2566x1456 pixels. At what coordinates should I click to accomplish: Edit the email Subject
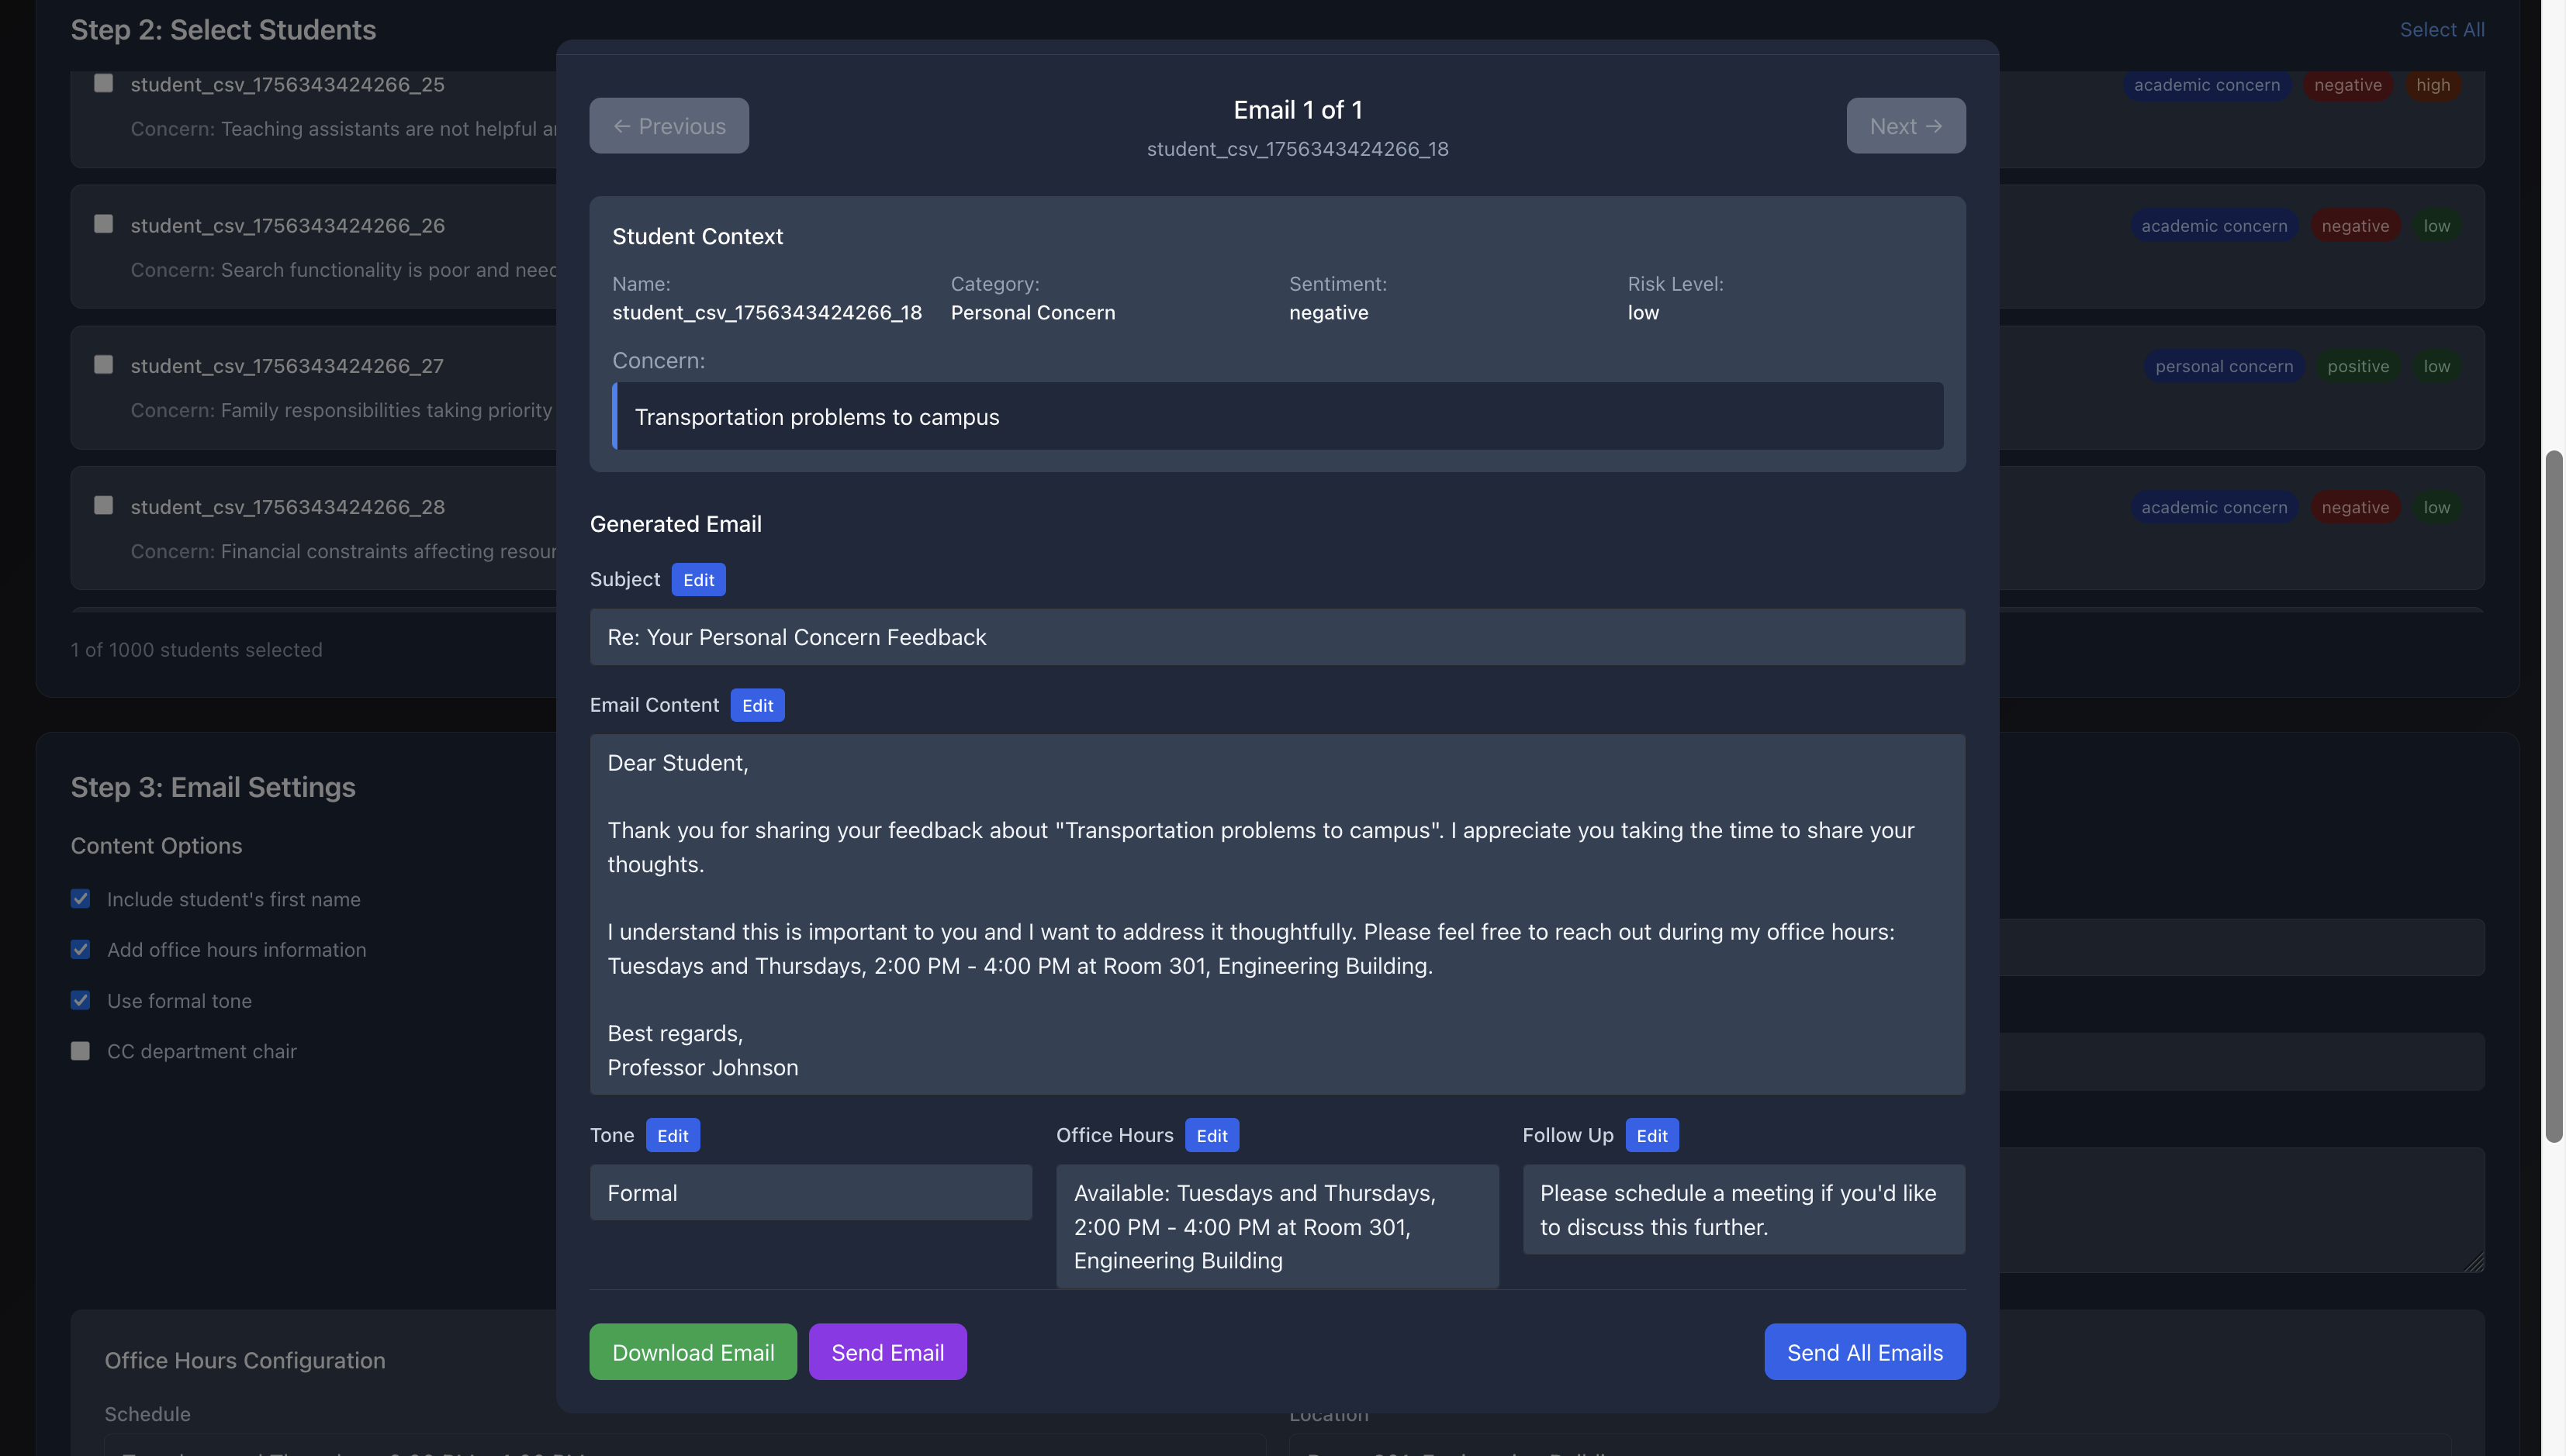697,580
